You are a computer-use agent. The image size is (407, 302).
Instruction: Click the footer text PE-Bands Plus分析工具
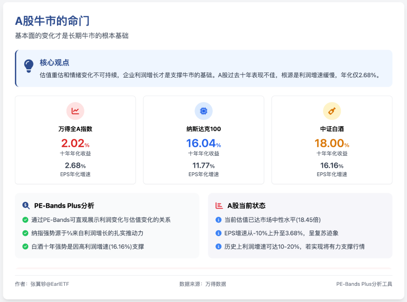coord(364,284)
